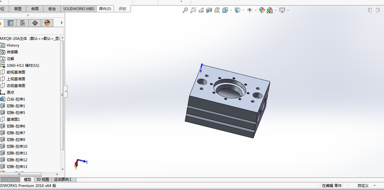Select the 焊件(D) tab
Viewport: 384px width, 190px height.
pyautogui.click(x=105, y=9)
